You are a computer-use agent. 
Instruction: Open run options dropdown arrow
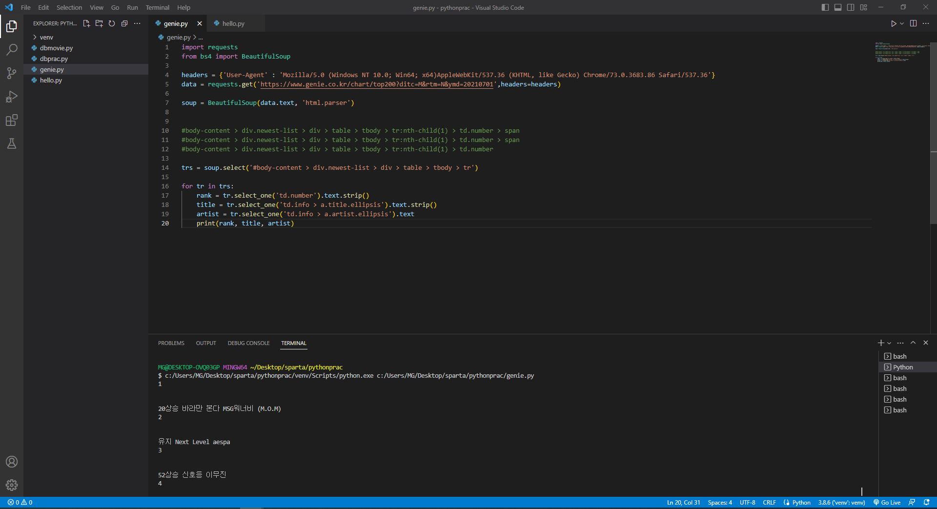tap(902, 23)
